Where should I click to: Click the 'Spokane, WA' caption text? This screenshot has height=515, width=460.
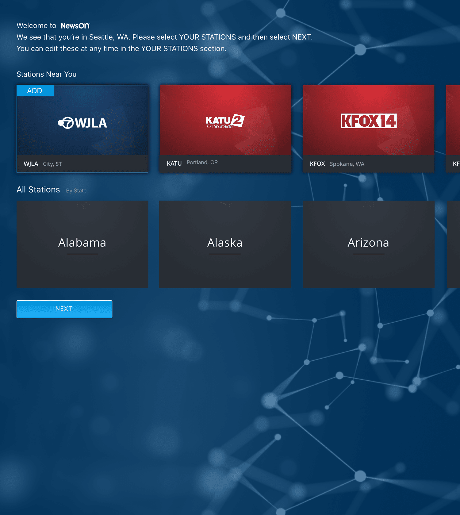[x=347, y=164]
